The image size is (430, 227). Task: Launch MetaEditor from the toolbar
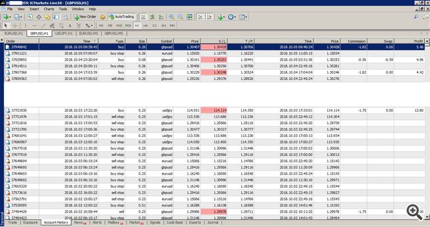pos(103,17)
